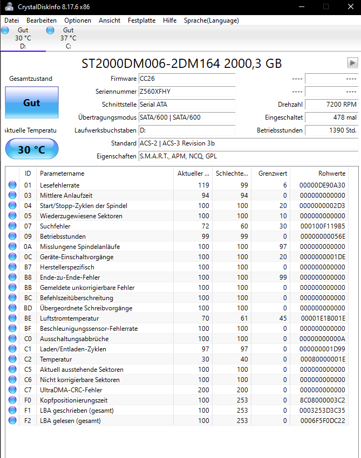Click the Gut health status button
The width and height of the screenshot is (361, 458).
(32, 102)
